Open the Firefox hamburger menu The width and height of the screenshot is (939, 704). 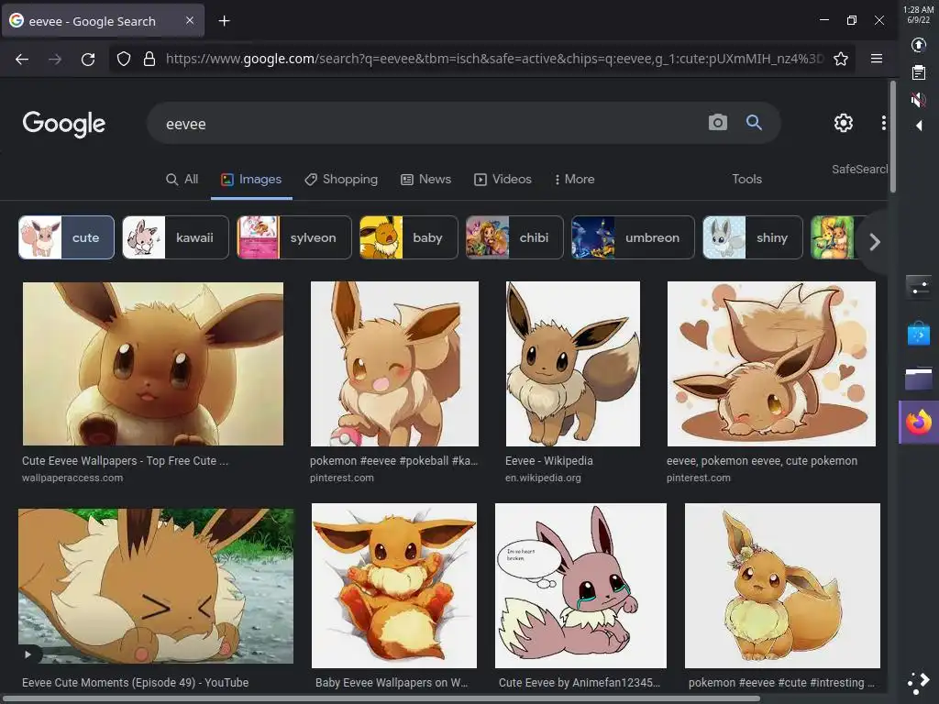(877, 59)
